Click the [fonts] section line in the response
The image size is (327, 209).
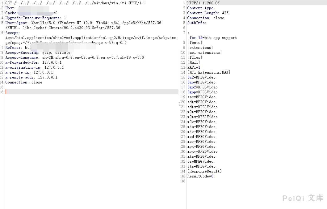pos(195,43)
